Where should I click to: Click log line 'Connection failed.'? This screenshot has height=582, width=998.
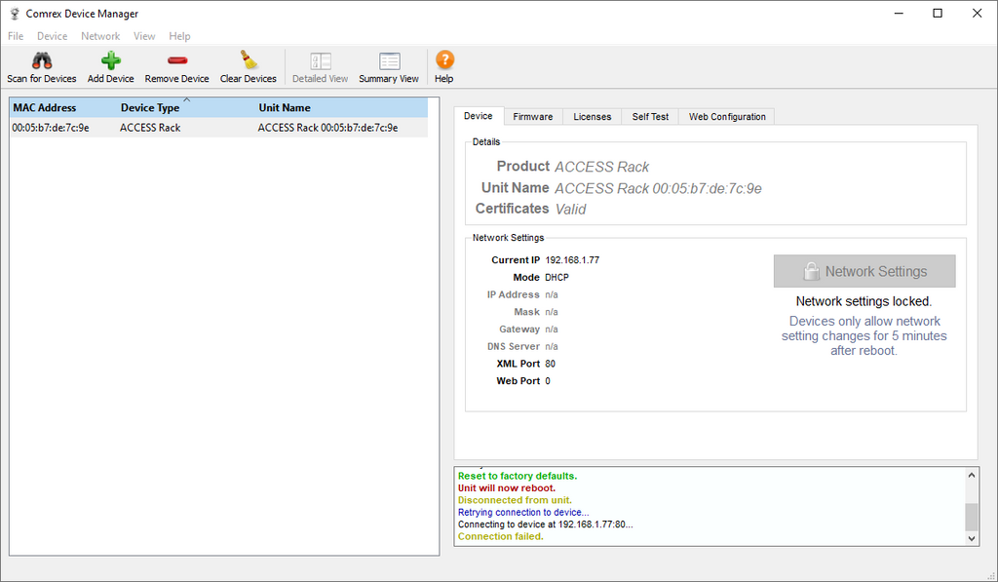(x=501, y=536)
